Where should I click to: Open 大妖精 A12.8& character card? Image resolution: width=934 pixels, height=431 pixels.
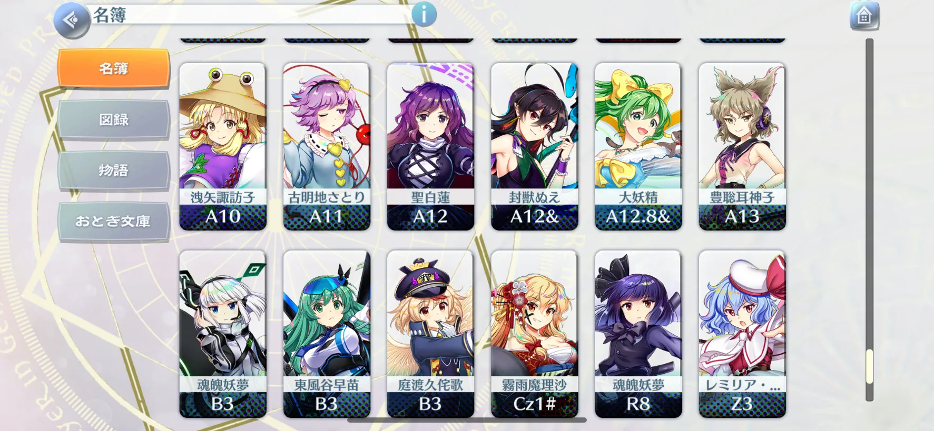pos(638,147)
